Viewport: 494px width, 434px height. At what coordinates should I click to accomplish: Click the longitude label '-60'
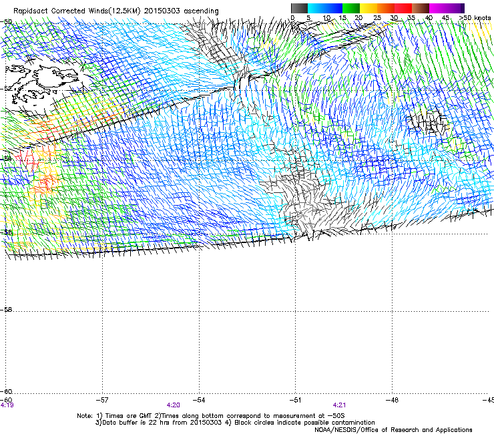click(x=6, y=400)
